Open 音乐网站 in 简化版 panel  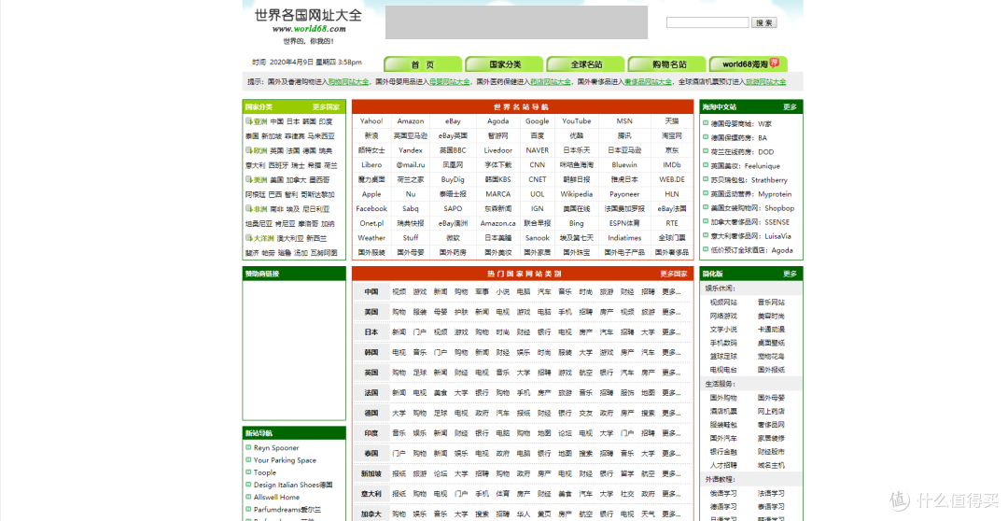pos(771,302)
